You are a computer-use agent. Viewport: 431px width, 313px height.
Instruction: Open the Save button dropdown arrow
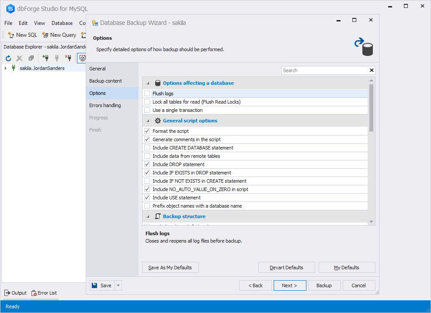point(118,285)
